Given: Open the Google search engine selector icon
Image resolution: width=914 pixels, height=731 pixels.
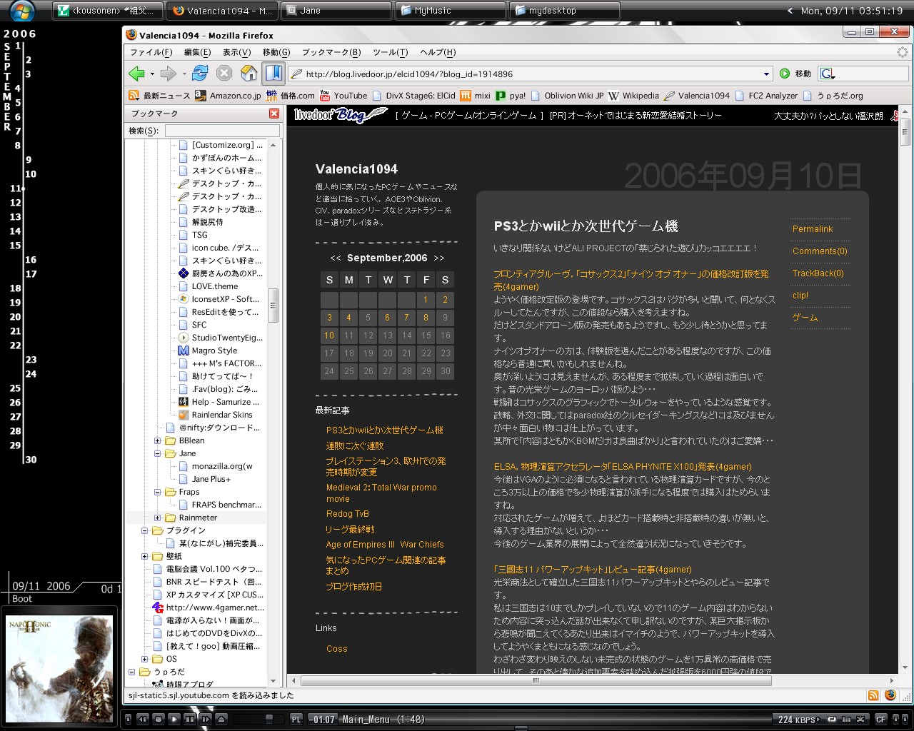Looking at the screenshot, I should [828, 74].
